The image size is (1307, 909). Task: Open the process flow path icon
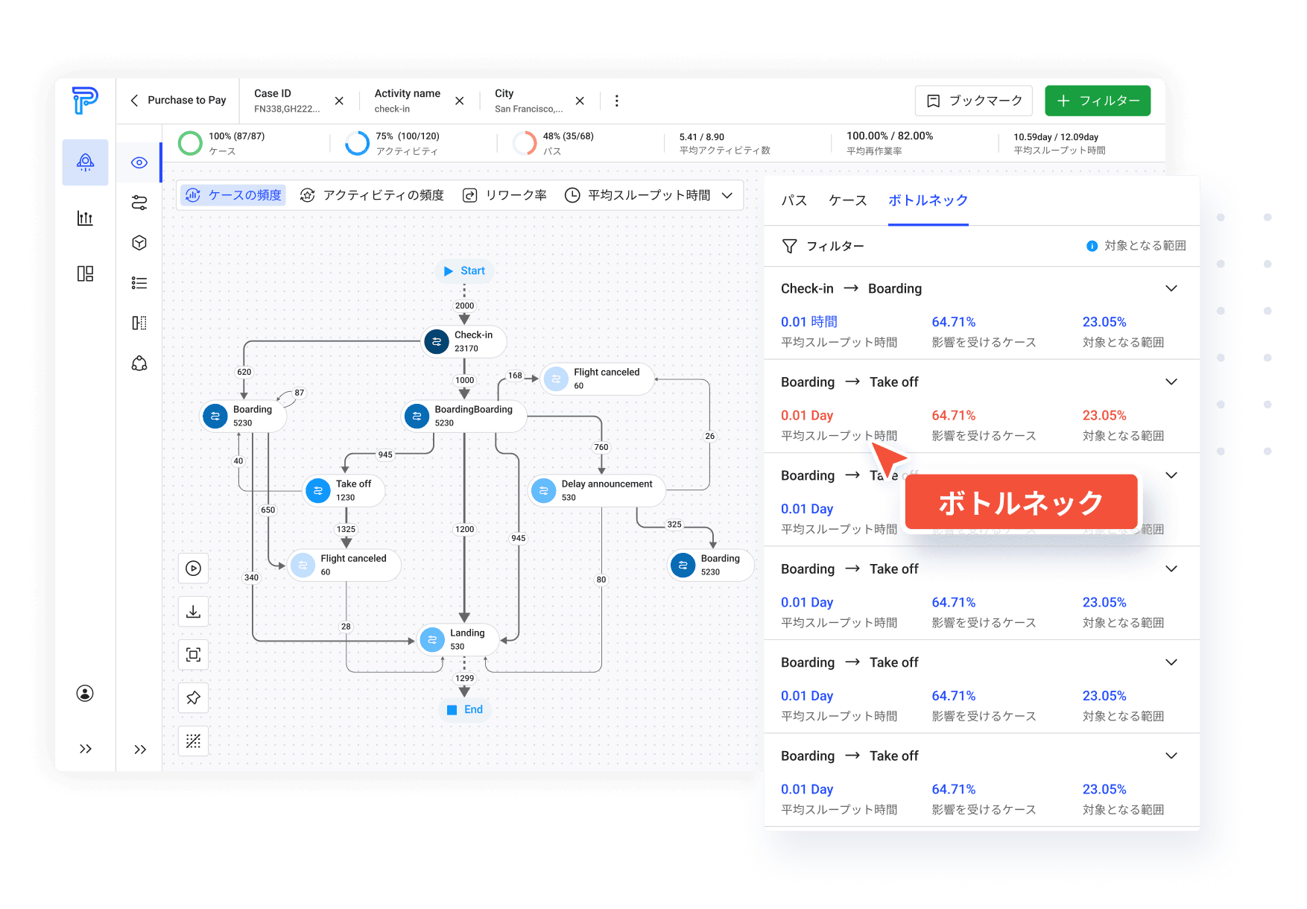(x=139, y=203)
